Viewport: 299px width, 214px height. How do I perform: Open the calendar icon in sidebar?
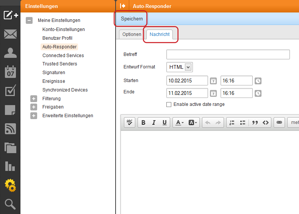10,72
